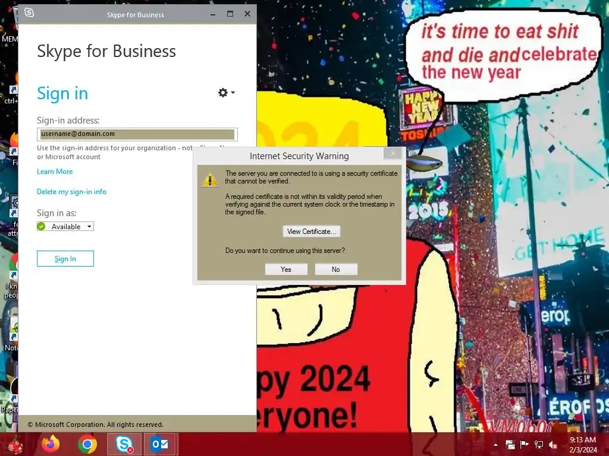The height and width of the screenshot is (456, 609).
Task: Select Skype for Business taskbar icon
Action: [x=124, y=444]
